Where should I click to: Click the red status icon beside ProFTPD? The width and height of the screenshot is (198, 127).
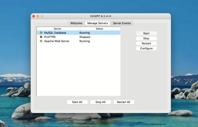coord(41,37)
